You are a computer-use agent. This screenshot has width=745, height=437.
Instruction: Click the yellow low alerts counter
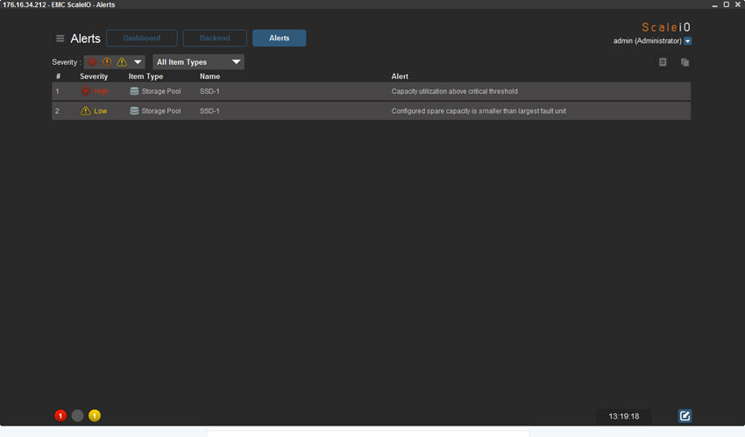95,416
